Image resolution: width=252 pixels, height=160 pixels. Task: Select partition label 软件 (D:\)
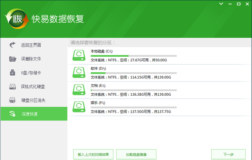(x=98, y=68)
